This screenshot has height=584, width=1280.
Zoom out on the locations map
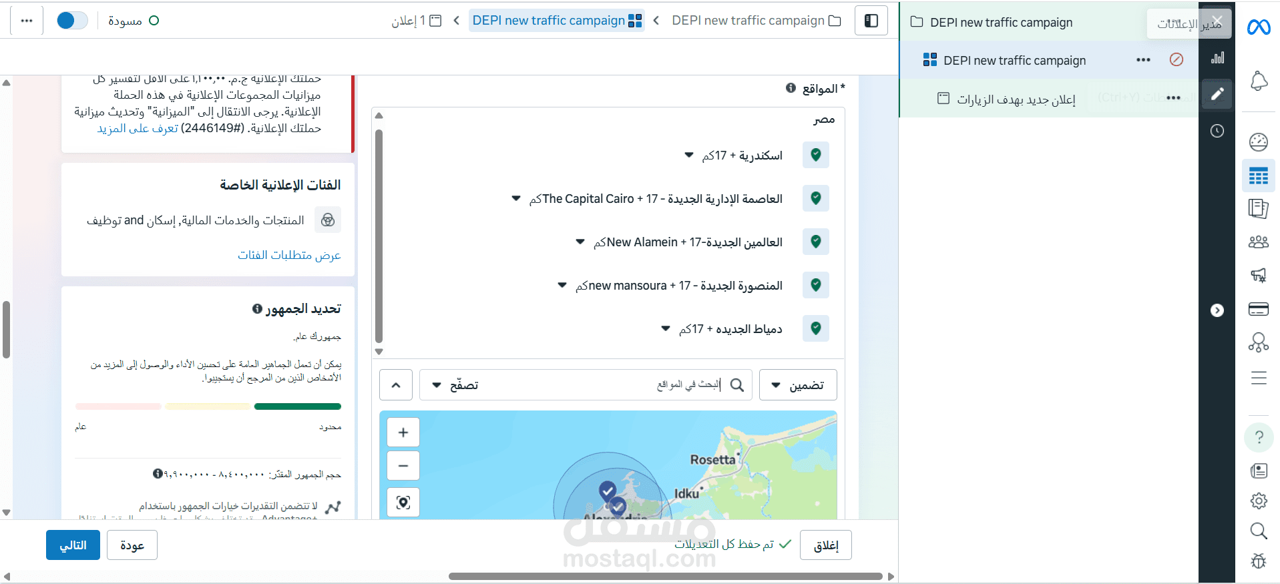pos(403,465)
